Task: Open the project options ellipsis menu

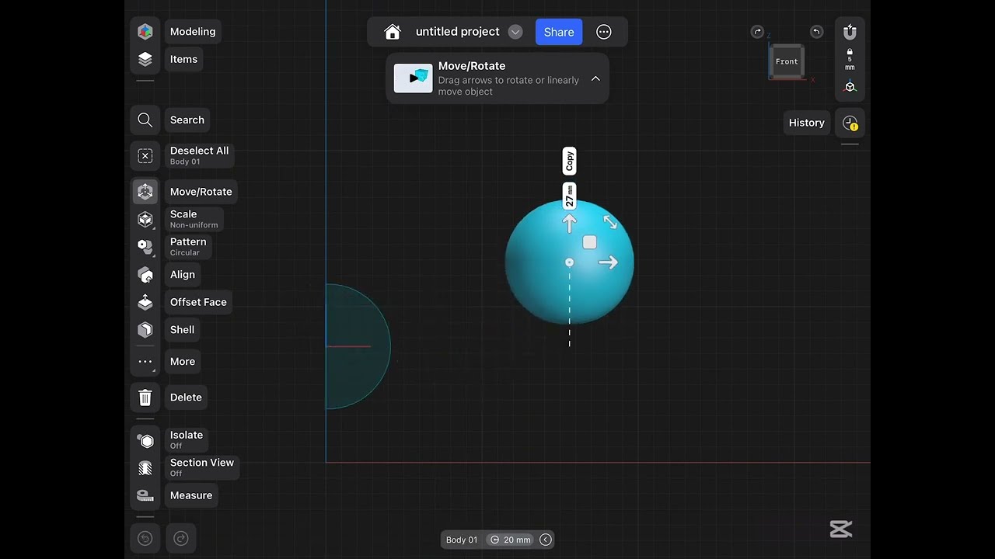Action: point(604,32)
